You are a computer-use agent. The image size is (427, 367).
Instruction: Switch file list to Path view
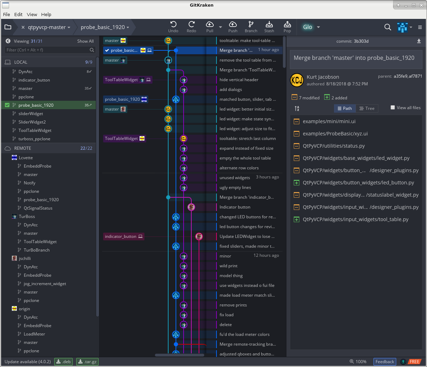[345, 108]
